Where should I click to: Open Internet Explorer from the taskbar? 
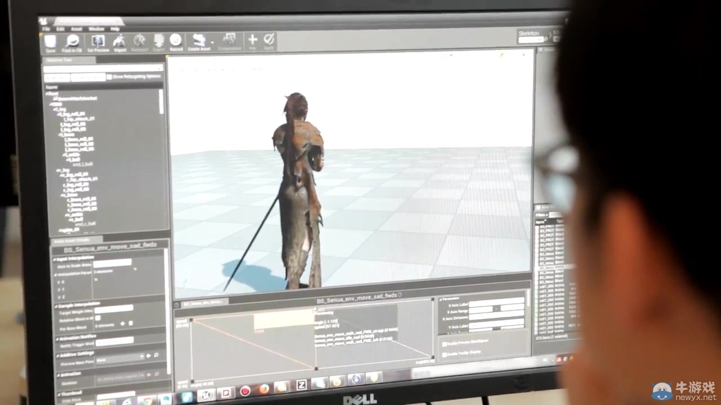tap(126, 402)
